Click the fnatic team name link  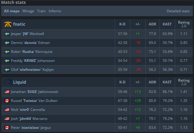coord(19,24)
